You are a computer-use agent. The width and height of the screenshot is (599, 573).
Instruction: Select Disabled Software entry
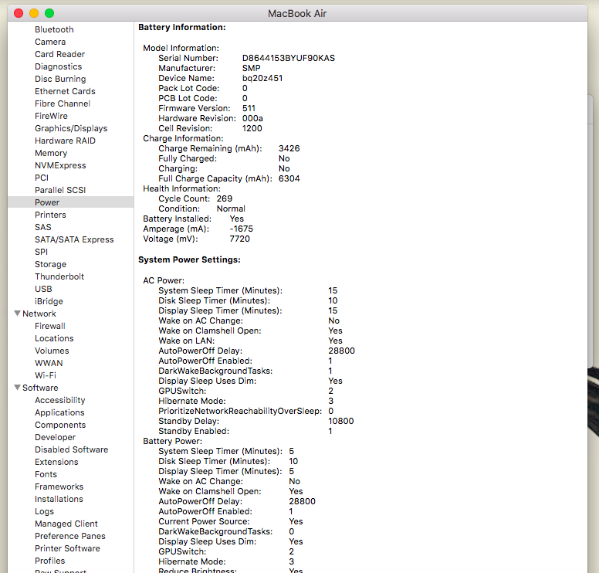pyautogui.click(x=72, y=449)
